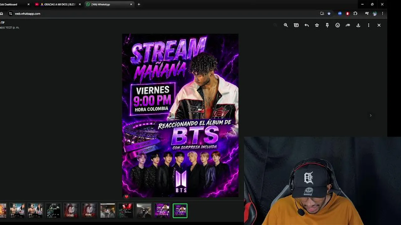This screenshot has height=225, width=401.
Task: Download the image with the download icon
Action: point(358,25)
